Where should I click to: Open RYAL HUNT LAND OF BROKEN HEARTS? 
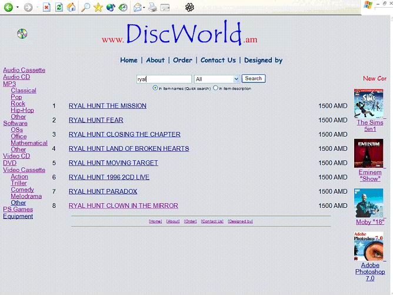tap(129, 149)
